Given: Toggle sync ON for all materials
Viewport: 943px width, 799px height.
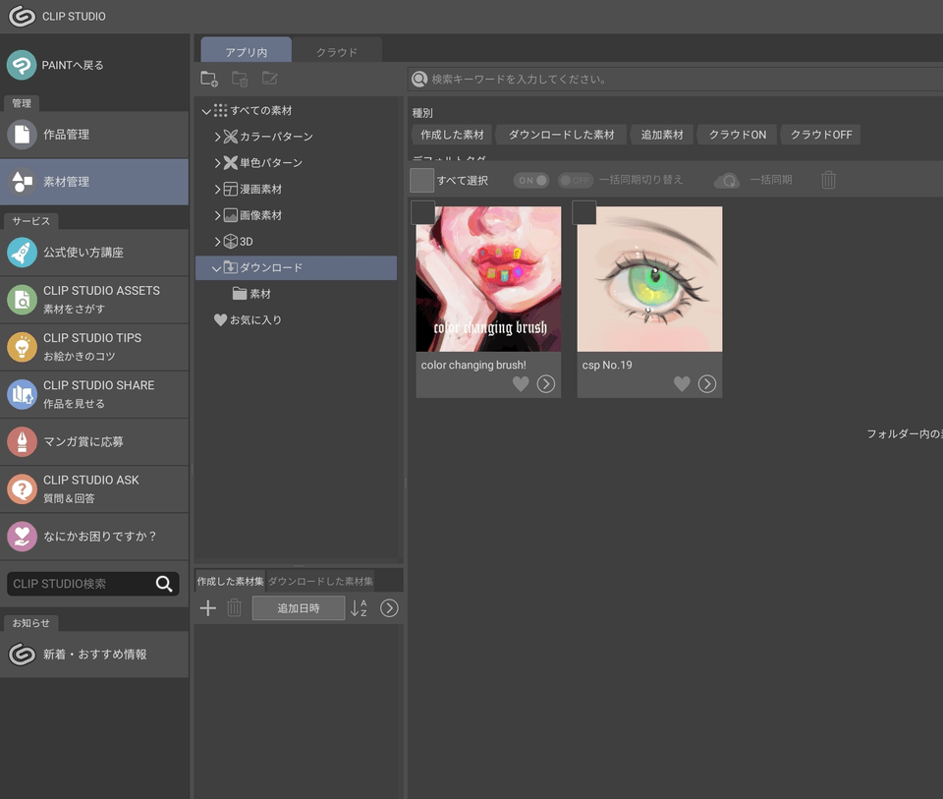Looking at the screenshot, I should [531, 180].
